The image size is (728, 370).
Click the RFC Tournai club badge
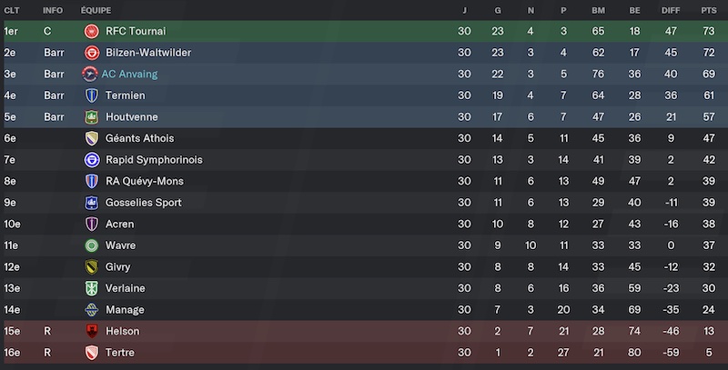click(92, 31)
